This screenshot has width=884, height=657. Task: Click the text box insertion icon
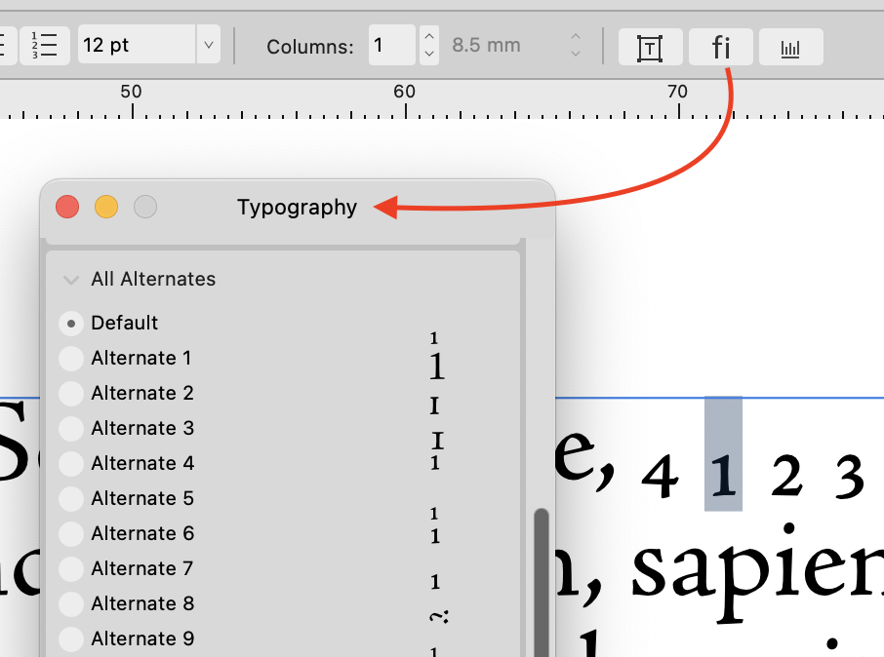point(650,46)
